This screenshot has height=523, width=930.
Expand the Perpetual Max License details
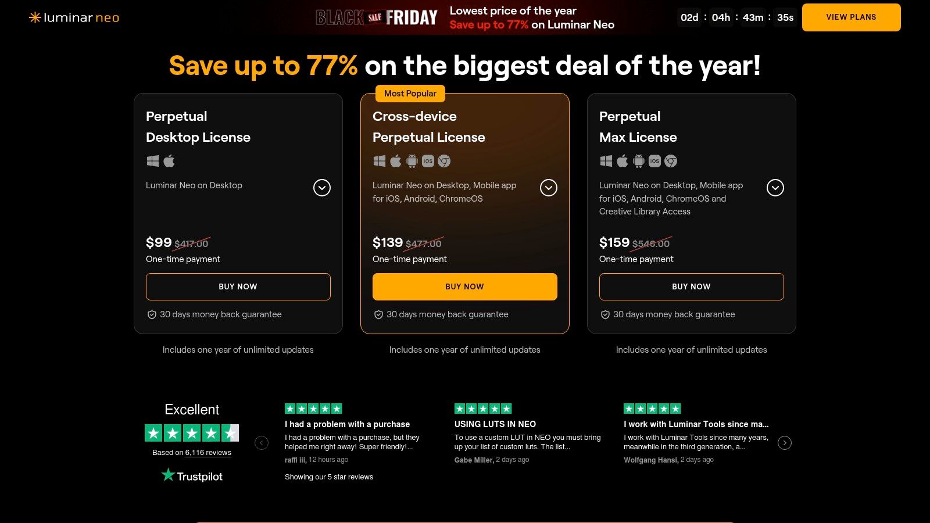click(775, 188)
